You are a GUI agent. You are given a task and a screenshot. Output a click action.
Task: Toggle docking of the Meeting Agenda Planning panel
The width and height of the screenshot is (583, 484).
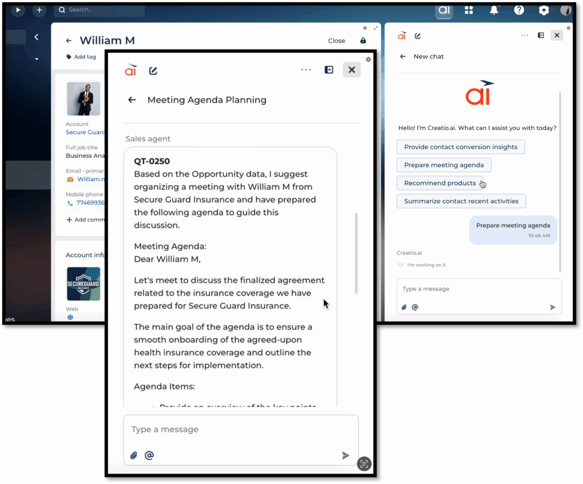click(x=329, y=70)
